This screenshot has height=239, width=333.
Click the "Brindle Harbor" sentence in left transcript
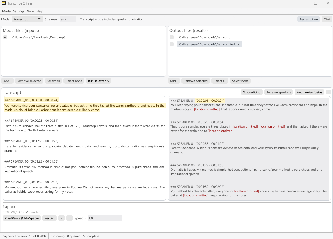click(x=85, y=108)
